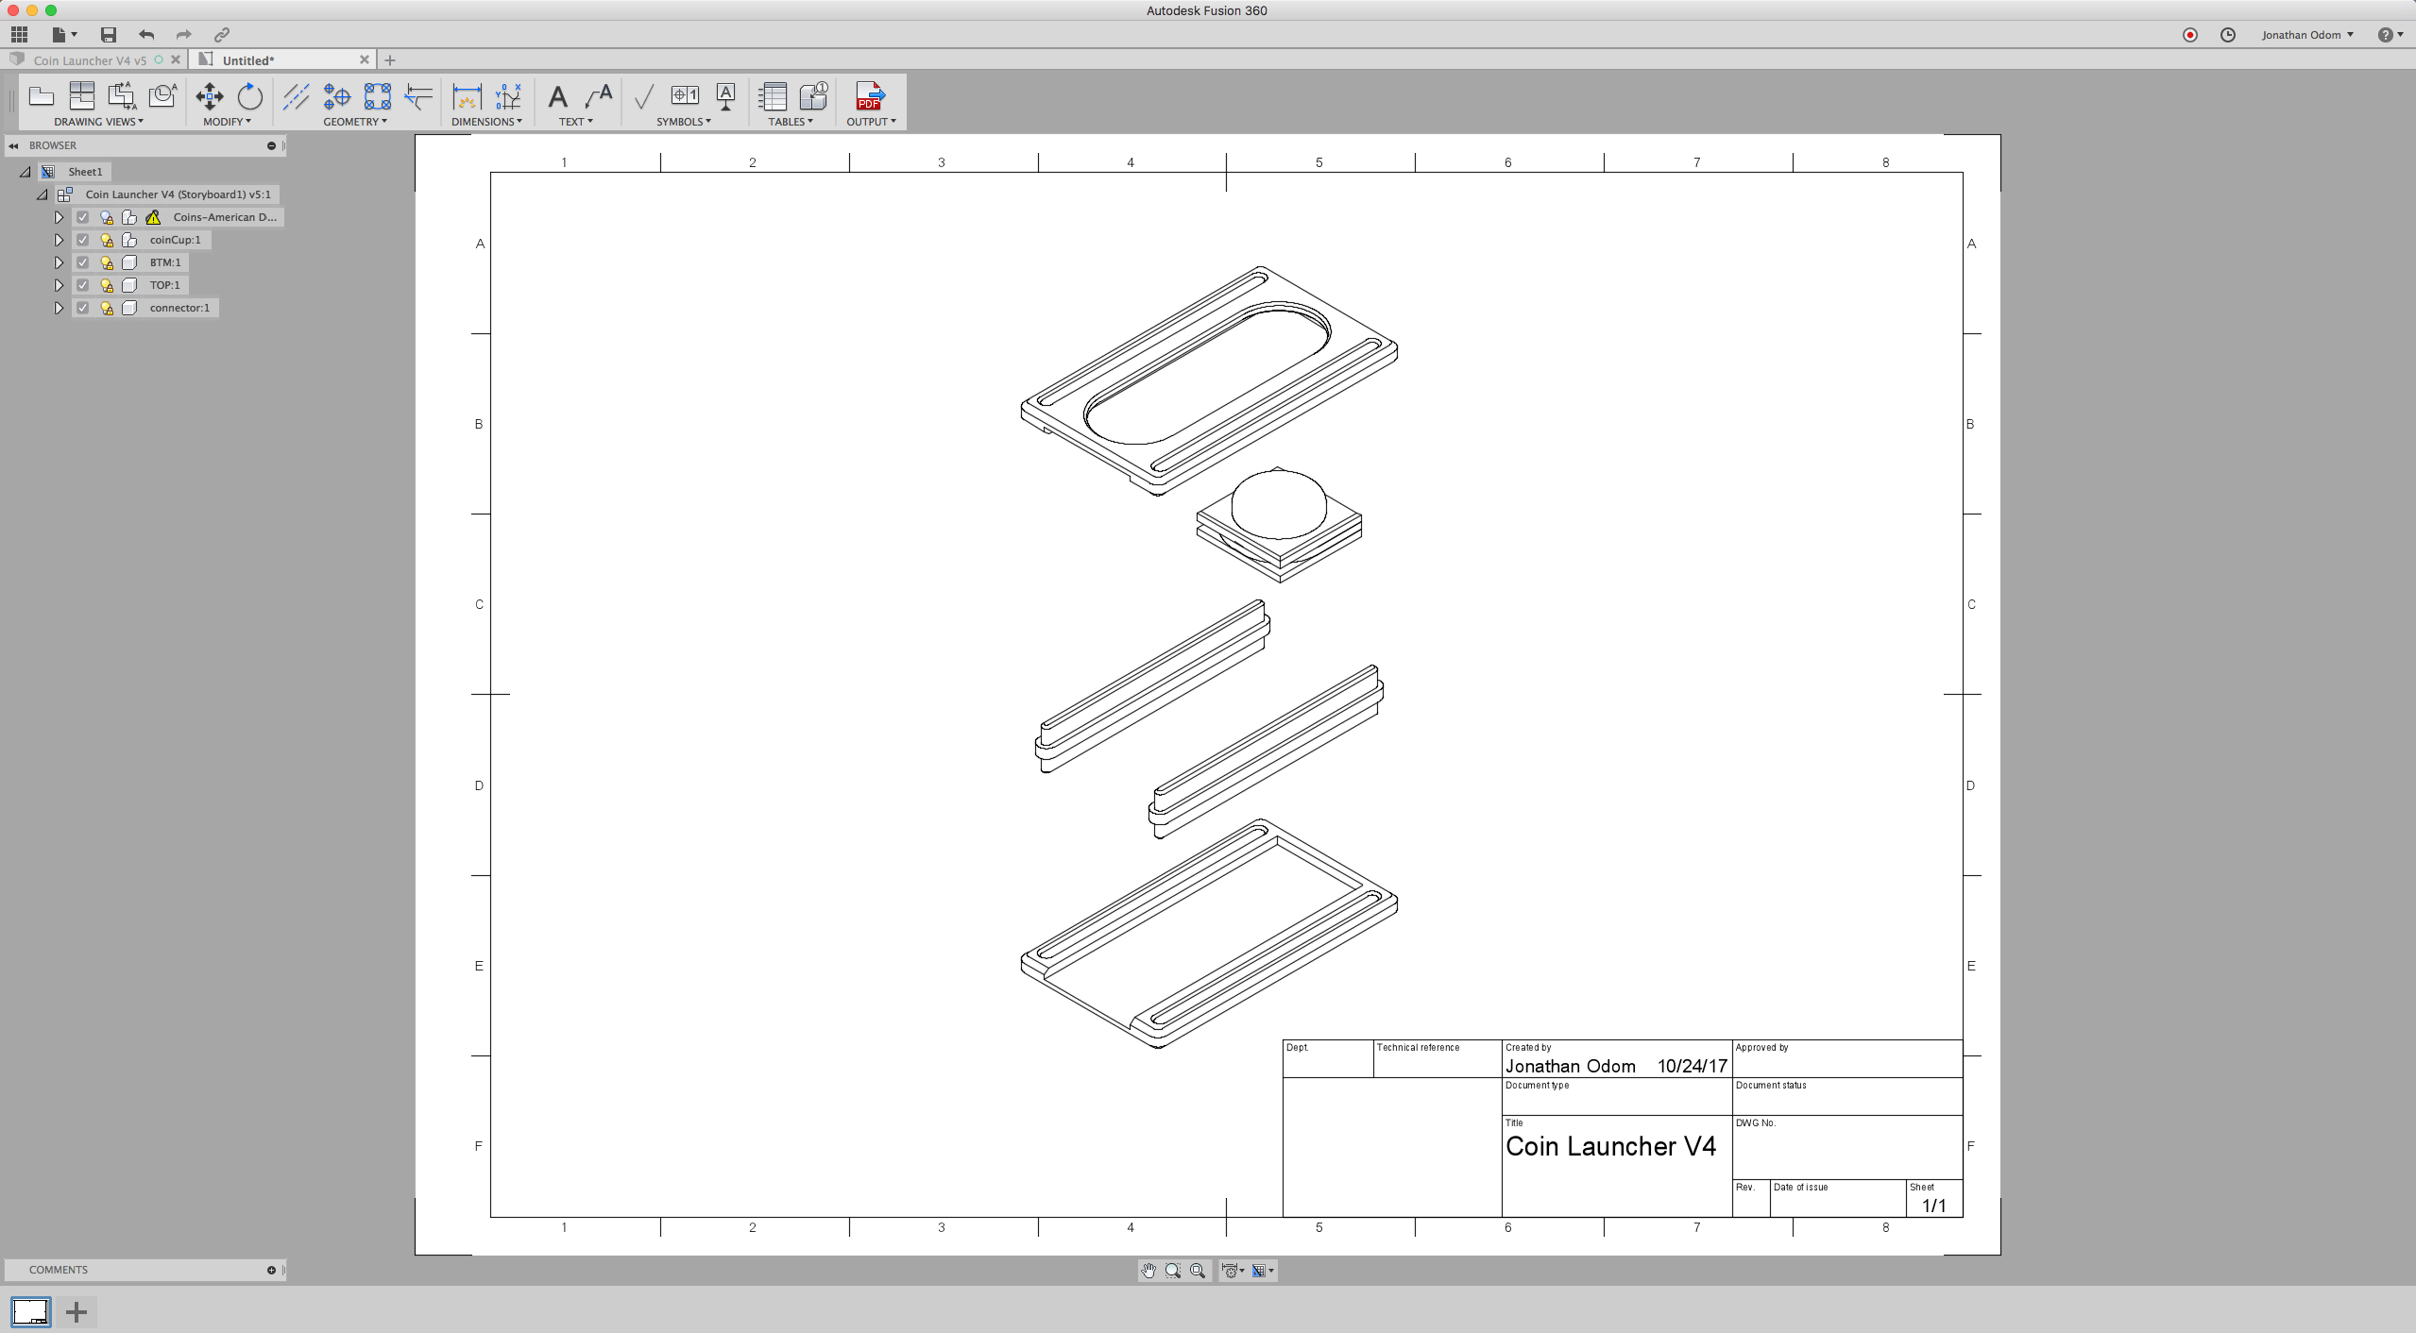Switch to the Untitled document tab
The width and height of the screenshot is (2416, 1333).
pyautogui.click(x=248, y=59)
